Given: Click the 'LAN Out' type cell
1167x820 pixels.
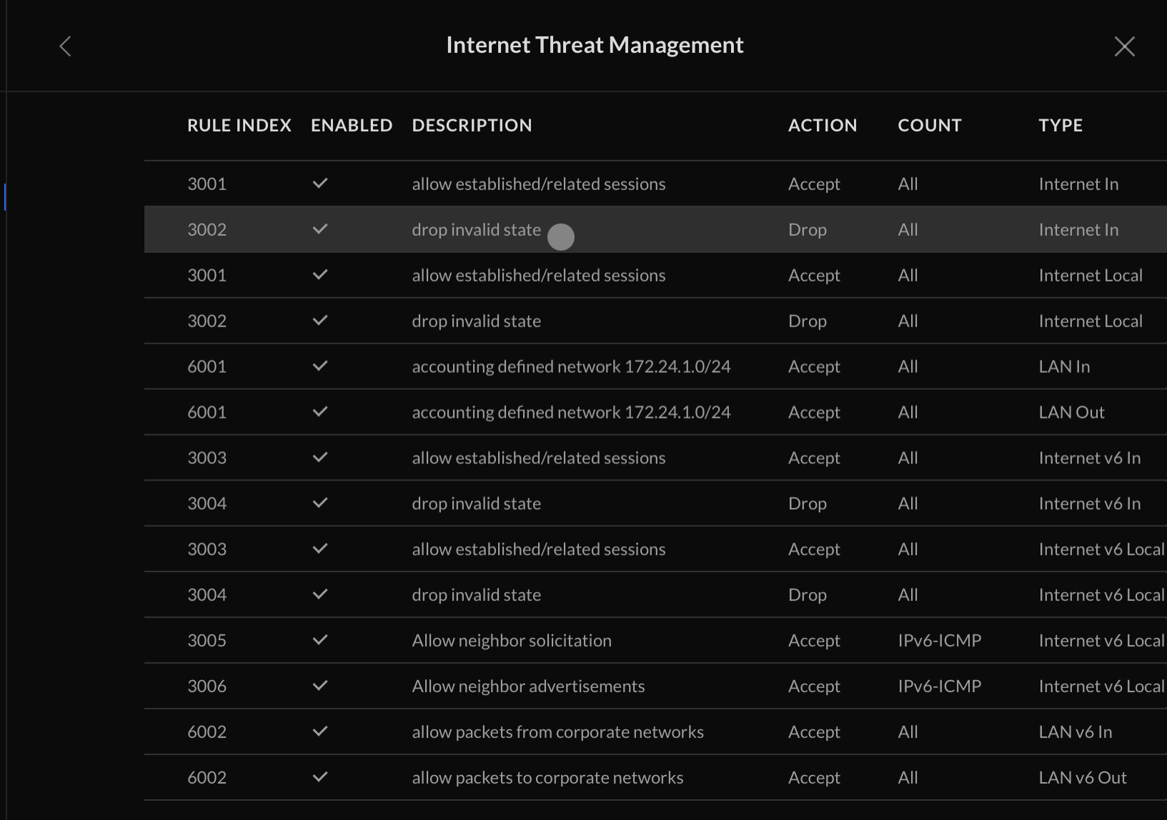Looking at the screenshot, I should [x=1072, y=412].
